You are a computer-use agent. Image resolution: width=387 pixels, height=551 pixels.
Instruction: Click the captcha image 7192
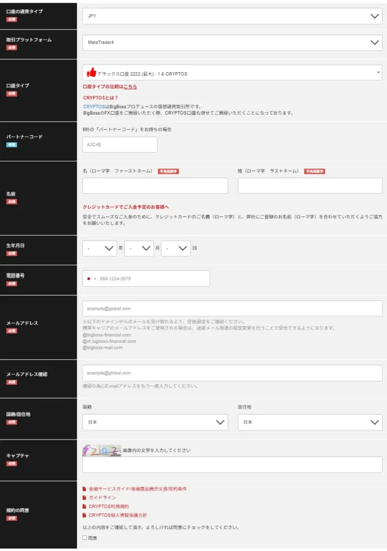coord(102,450)
